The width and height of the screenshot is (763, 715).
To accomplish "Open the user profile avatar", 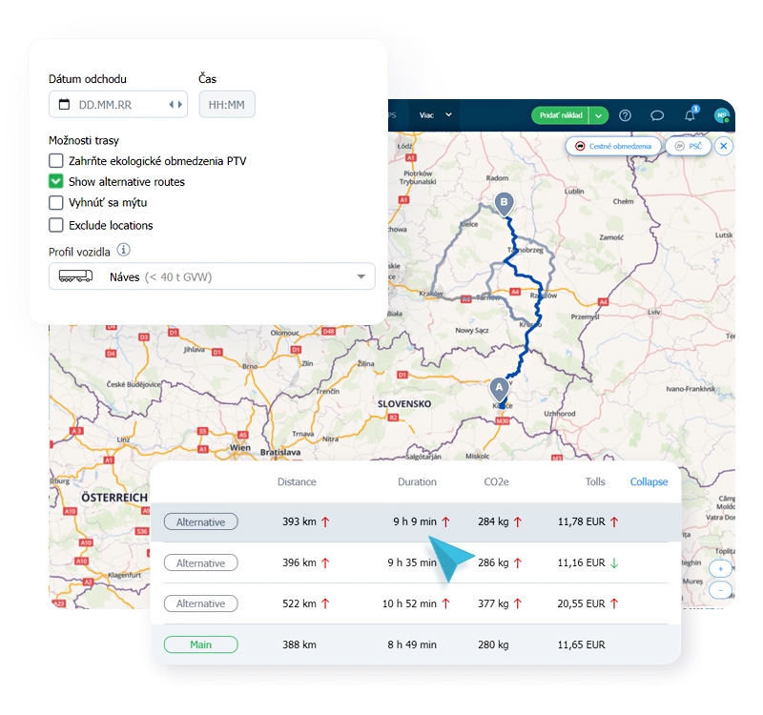I will click(722, 115).
